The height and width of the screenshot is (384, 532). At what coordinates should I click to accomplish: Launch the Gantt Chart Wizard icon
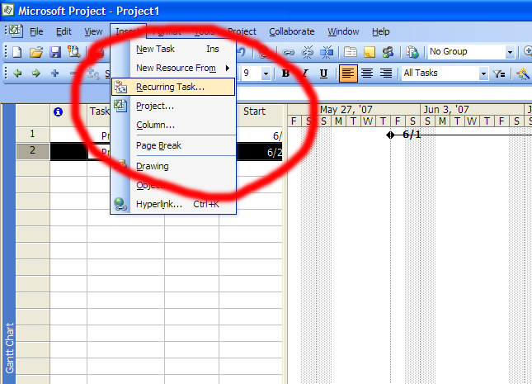coord(523,73)
